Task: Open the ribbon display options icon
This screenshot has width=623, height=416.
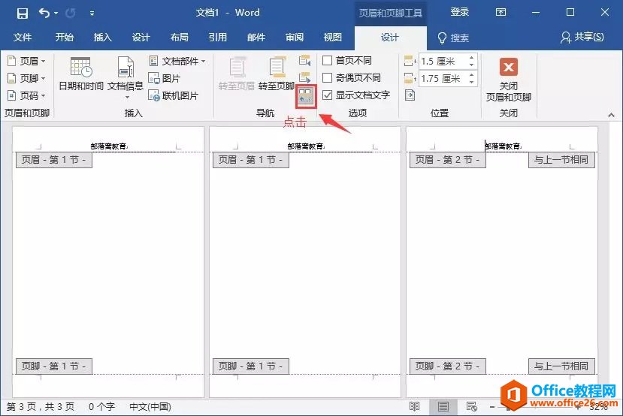Action: tap(501, 12)
